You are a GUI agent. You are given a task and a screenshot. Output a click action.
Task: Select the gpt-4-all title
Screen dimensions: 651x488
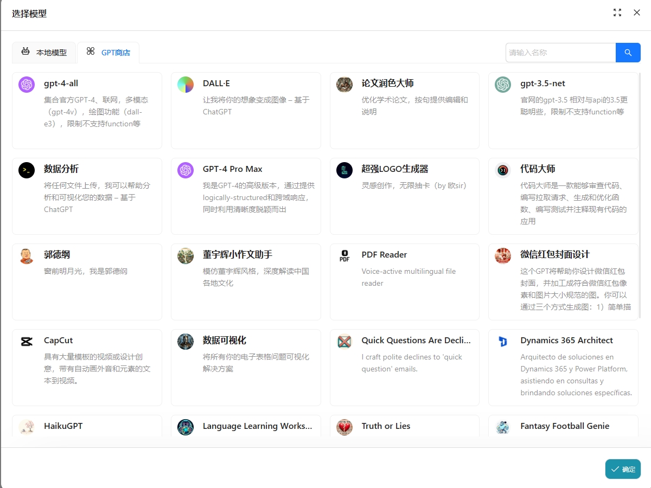pyautogui.click(x=61, y=84)
